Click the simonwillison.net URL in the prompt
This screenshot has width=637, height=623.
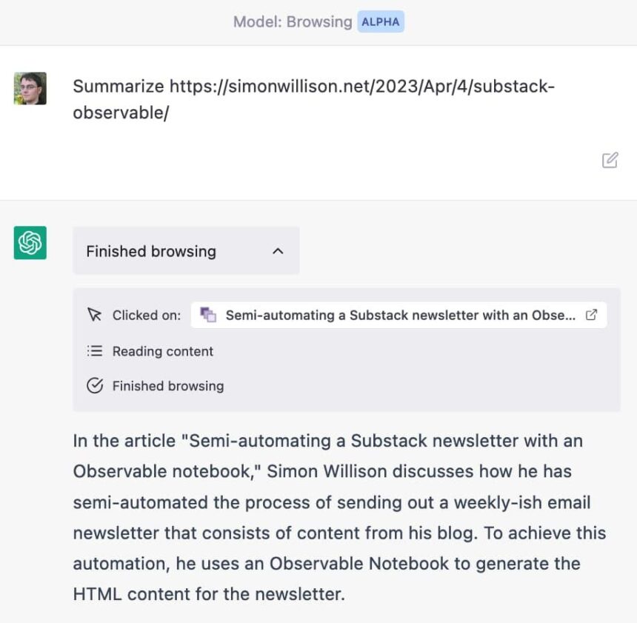coord(313,99)
